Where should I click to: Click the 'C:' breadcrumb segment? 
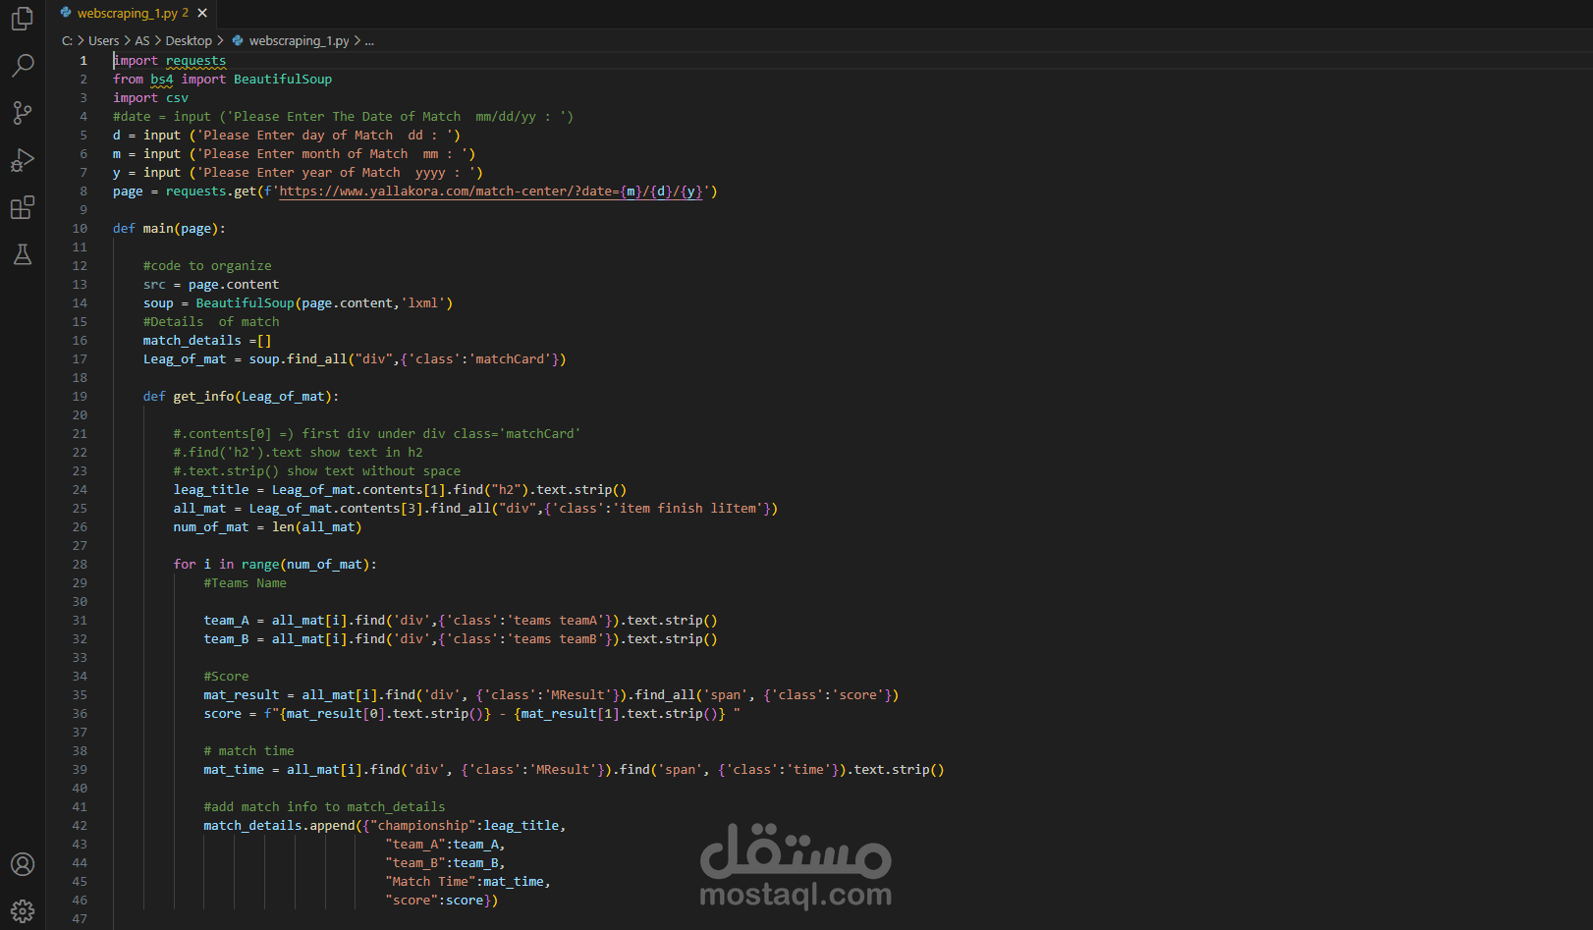[x=67, y=40]
